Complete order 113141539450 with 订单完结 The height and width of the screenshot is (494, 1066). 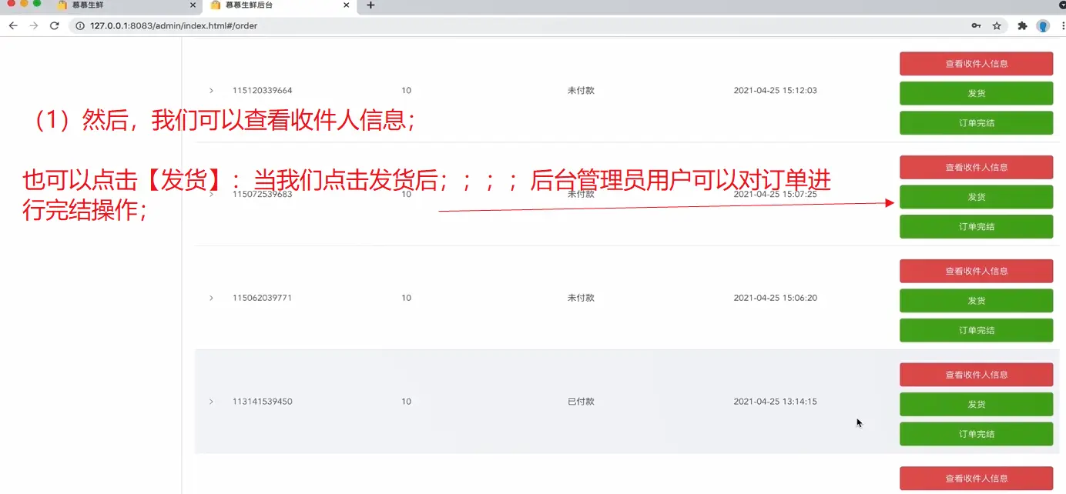(x=976, y=434)
